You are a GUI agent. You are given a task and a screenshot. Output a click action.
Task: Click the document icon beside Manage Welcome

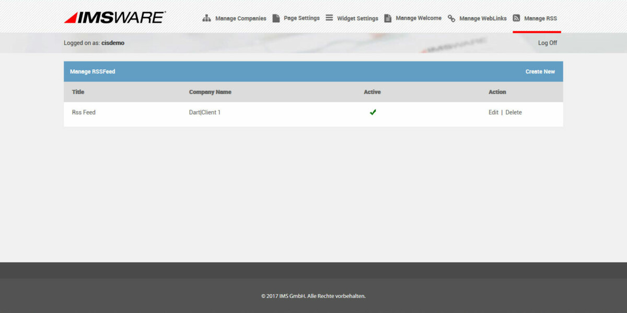point(388,18)
